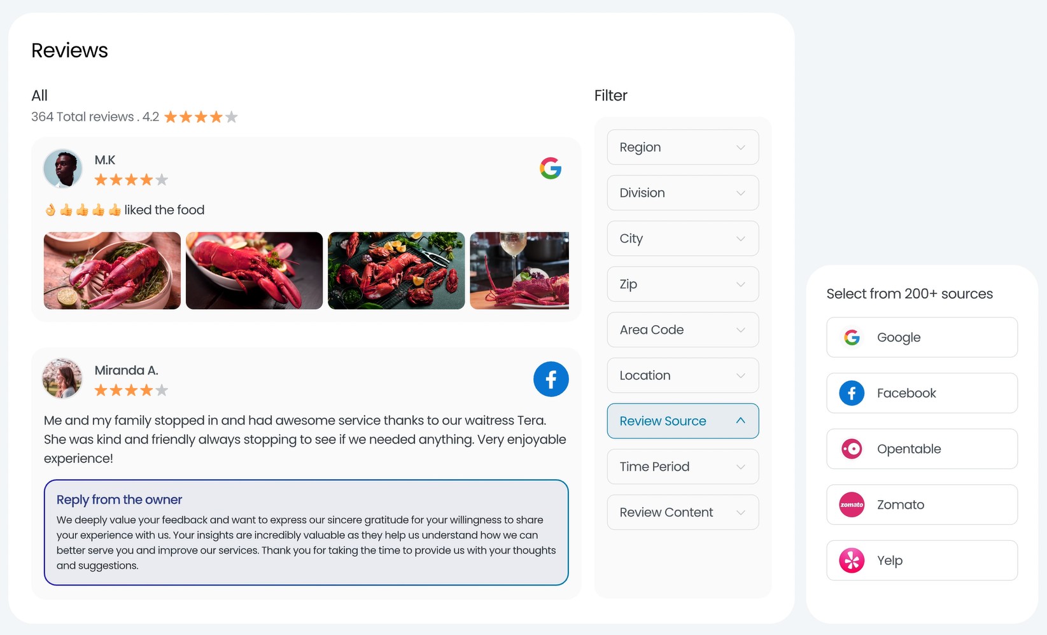Select the Yelp source option

922,561
